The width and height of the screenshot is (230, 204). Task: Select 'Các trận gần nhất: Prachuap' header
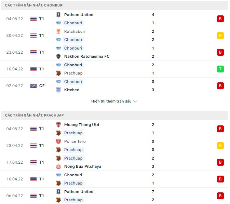click(35, 115)
